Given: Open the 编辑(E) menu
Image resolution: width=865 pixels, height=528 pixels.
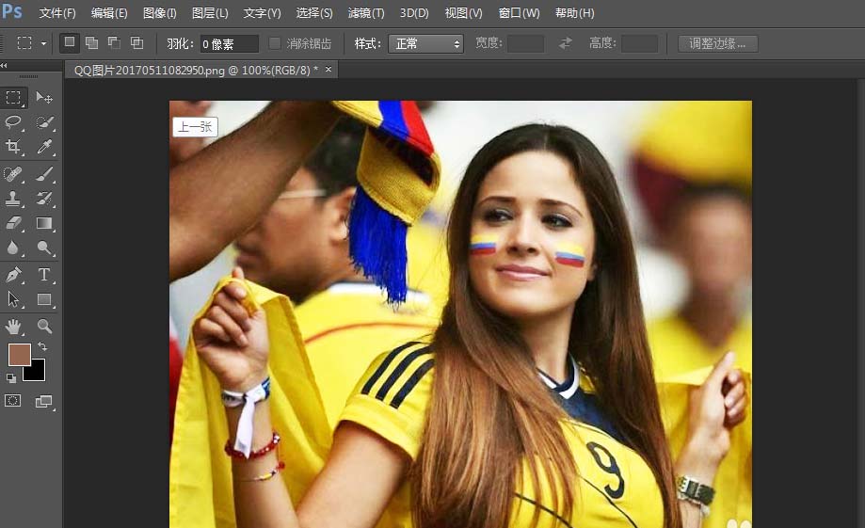Looking at the screenshot, I should point(109,12).
